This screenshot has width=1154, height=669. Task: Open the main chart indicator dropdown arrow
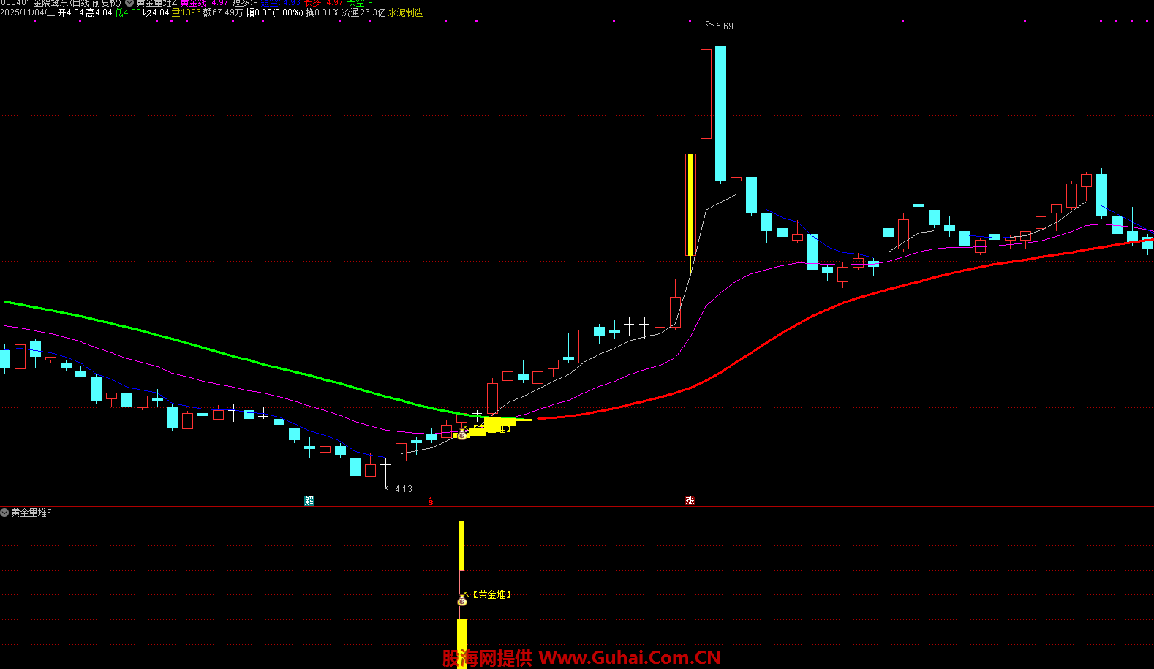(129, 3)
